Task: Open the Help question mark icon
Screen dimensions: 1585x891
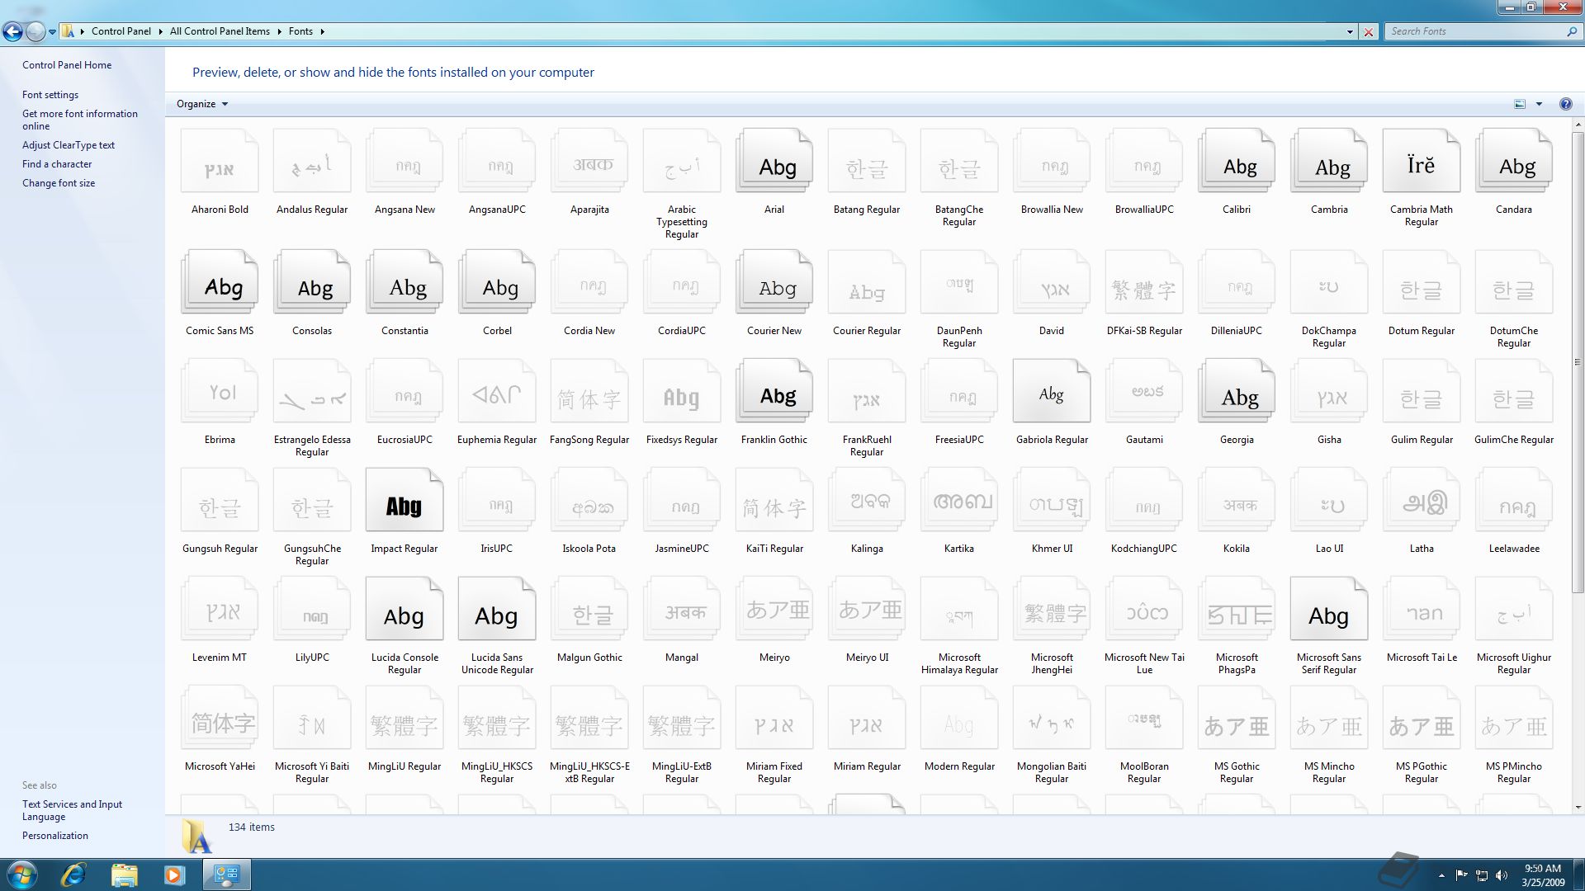Action: (1565, 104)
